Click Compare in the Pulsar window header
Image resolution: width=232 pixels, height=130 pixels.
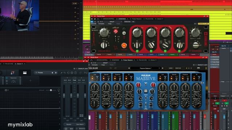[95, 65]
